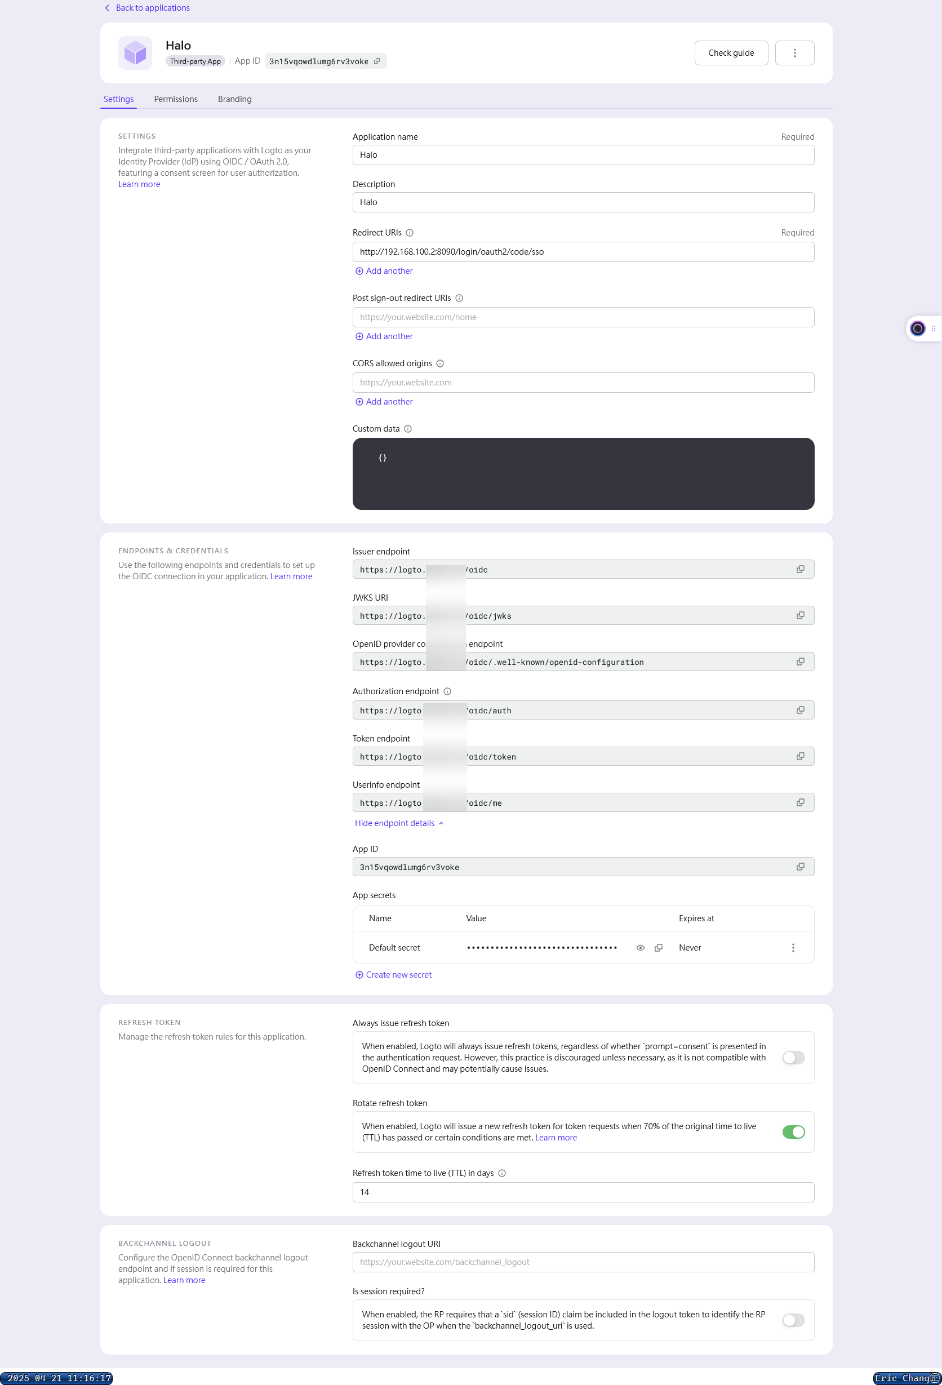Switch to the Permissions tab
The image size is (942, 1385).
[176, 100]
